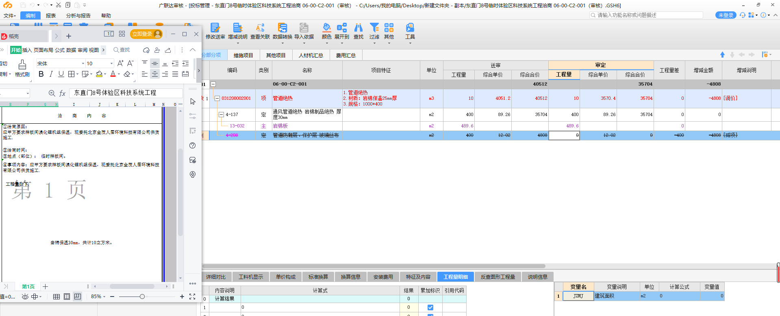Toggle italic in the WPS window
This screenshot has width=780, height=316.
(x=51, y=74)
